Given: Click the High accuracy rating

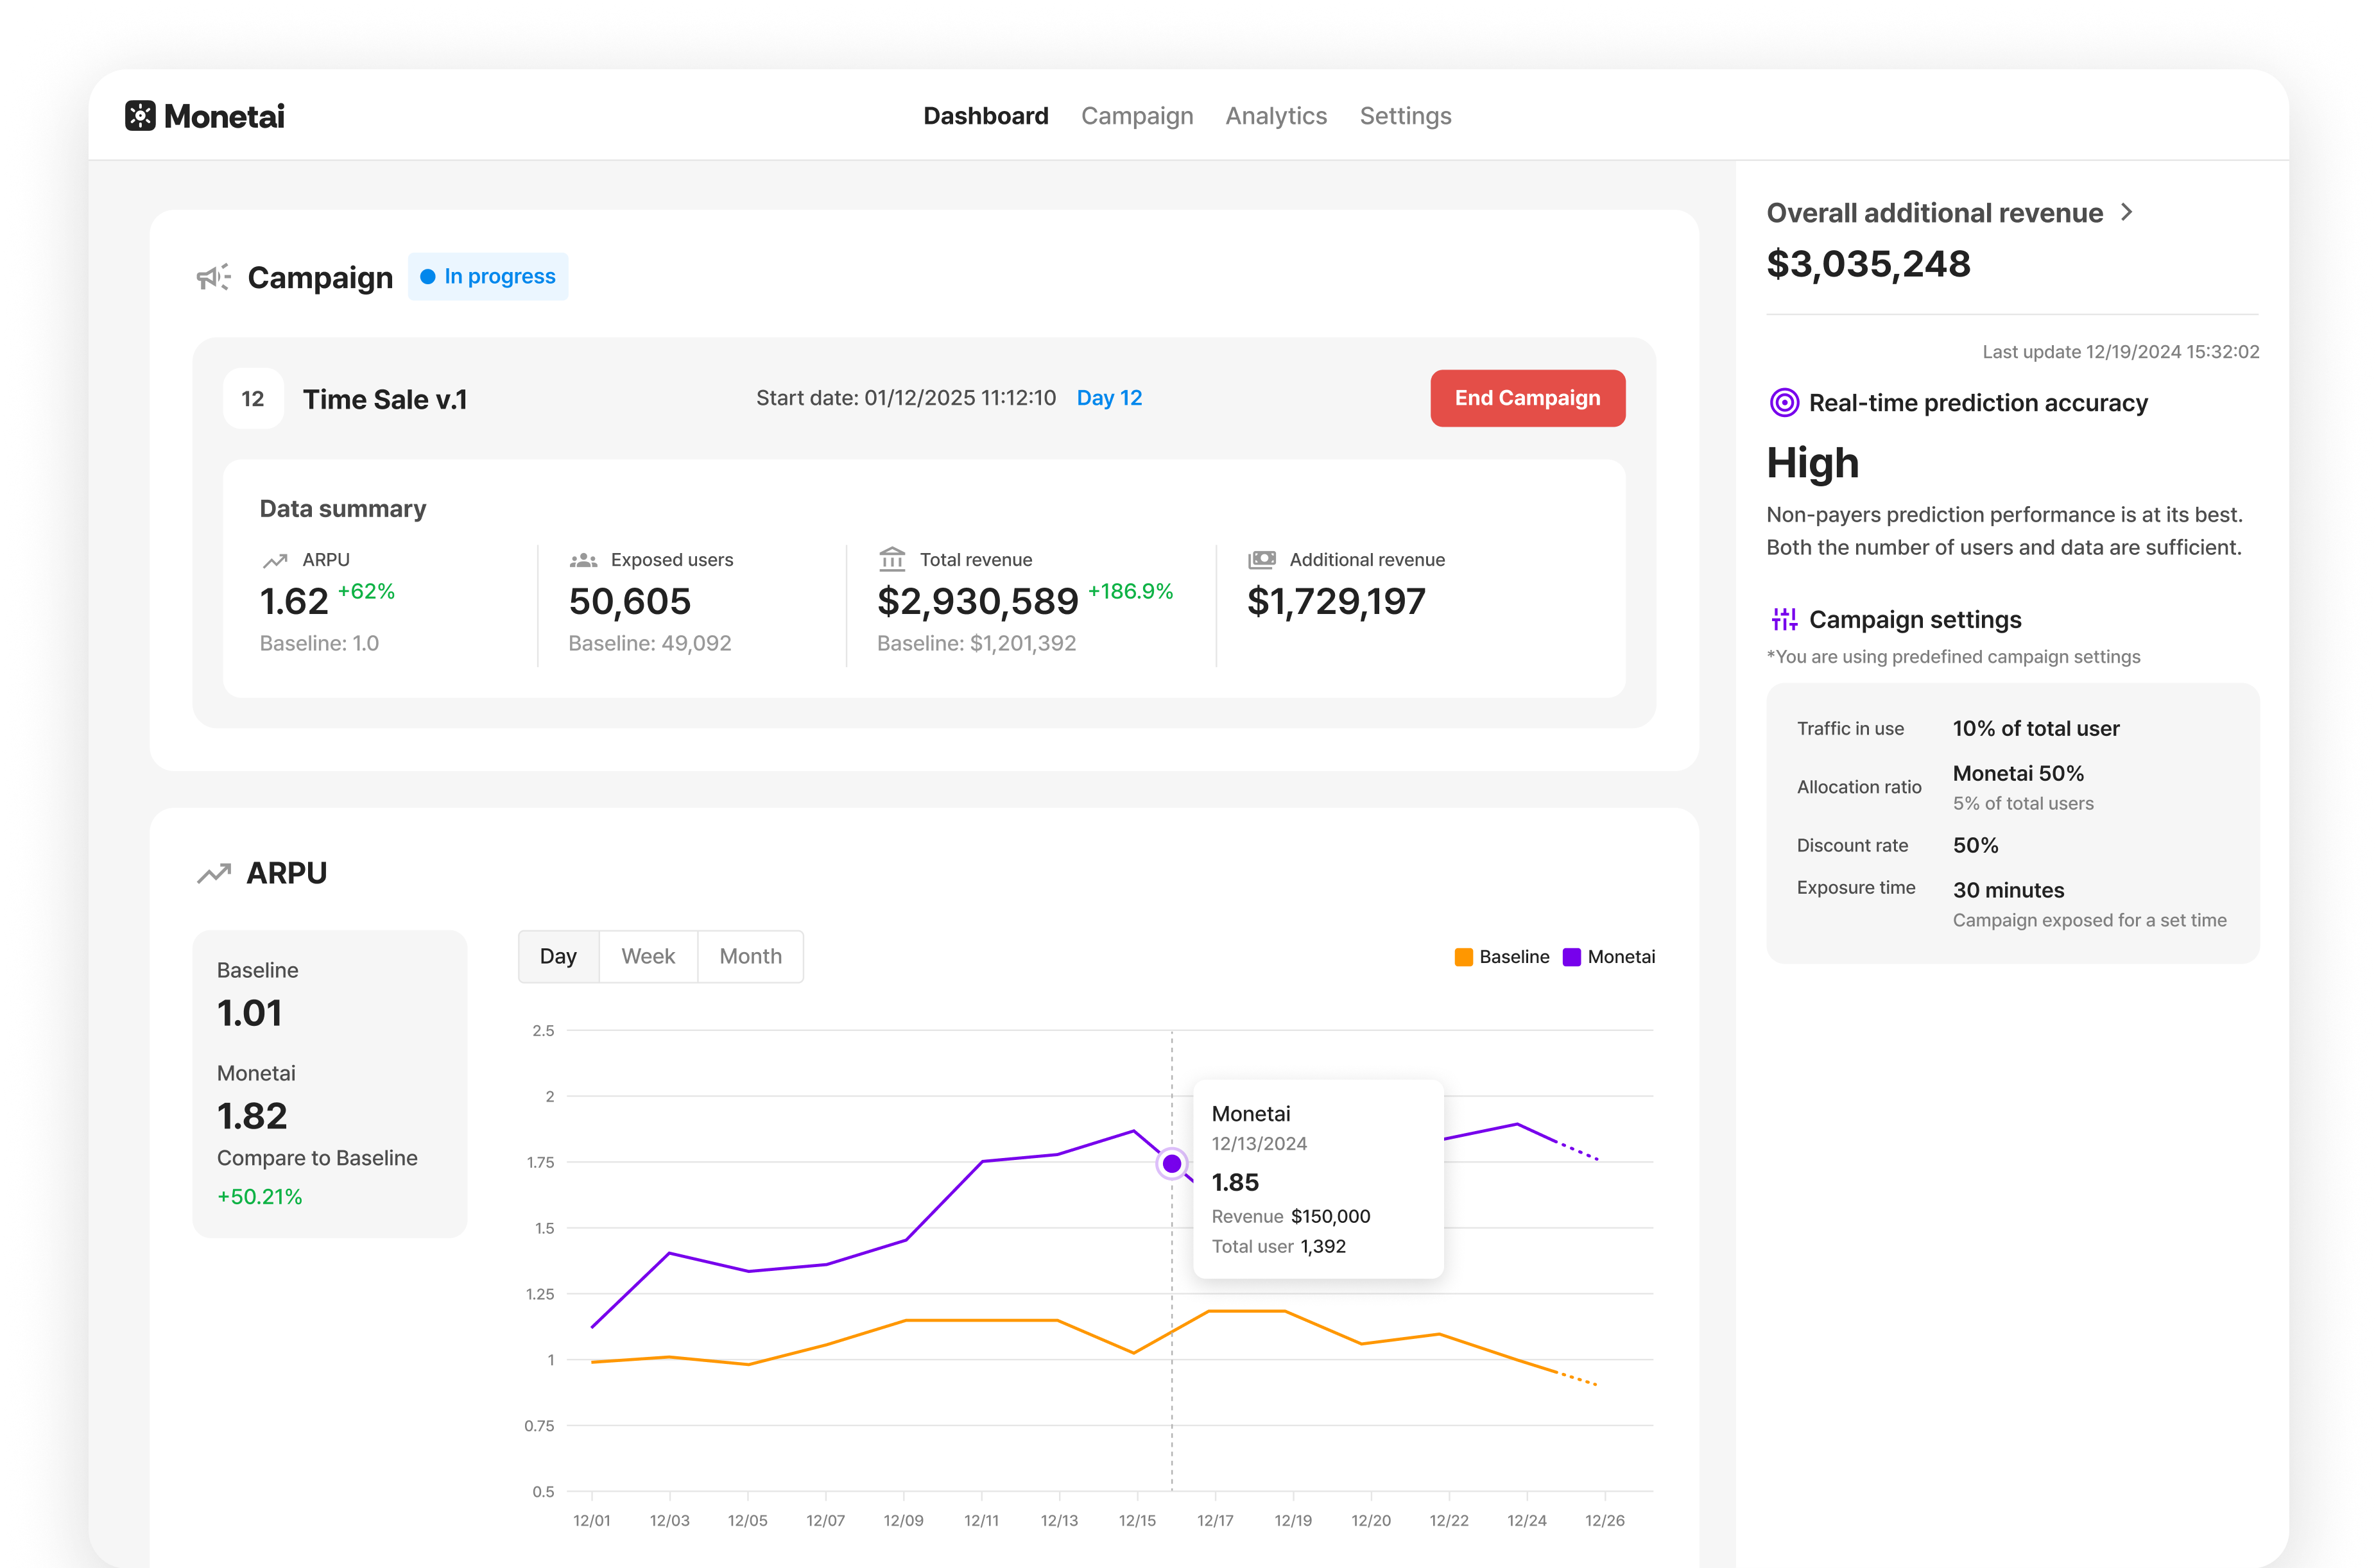Looking at the screenshot, I should 1812,463.
